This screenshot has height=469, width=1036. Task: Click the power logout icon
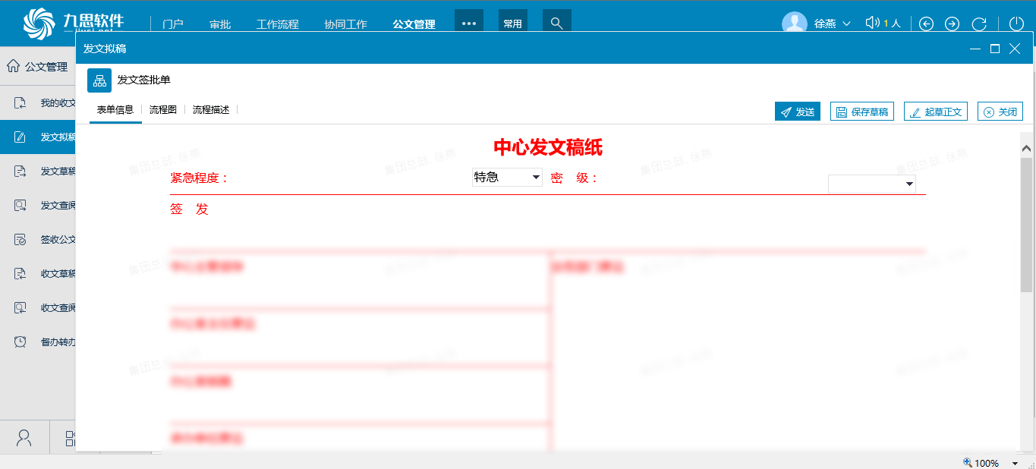click(1016, 24)
